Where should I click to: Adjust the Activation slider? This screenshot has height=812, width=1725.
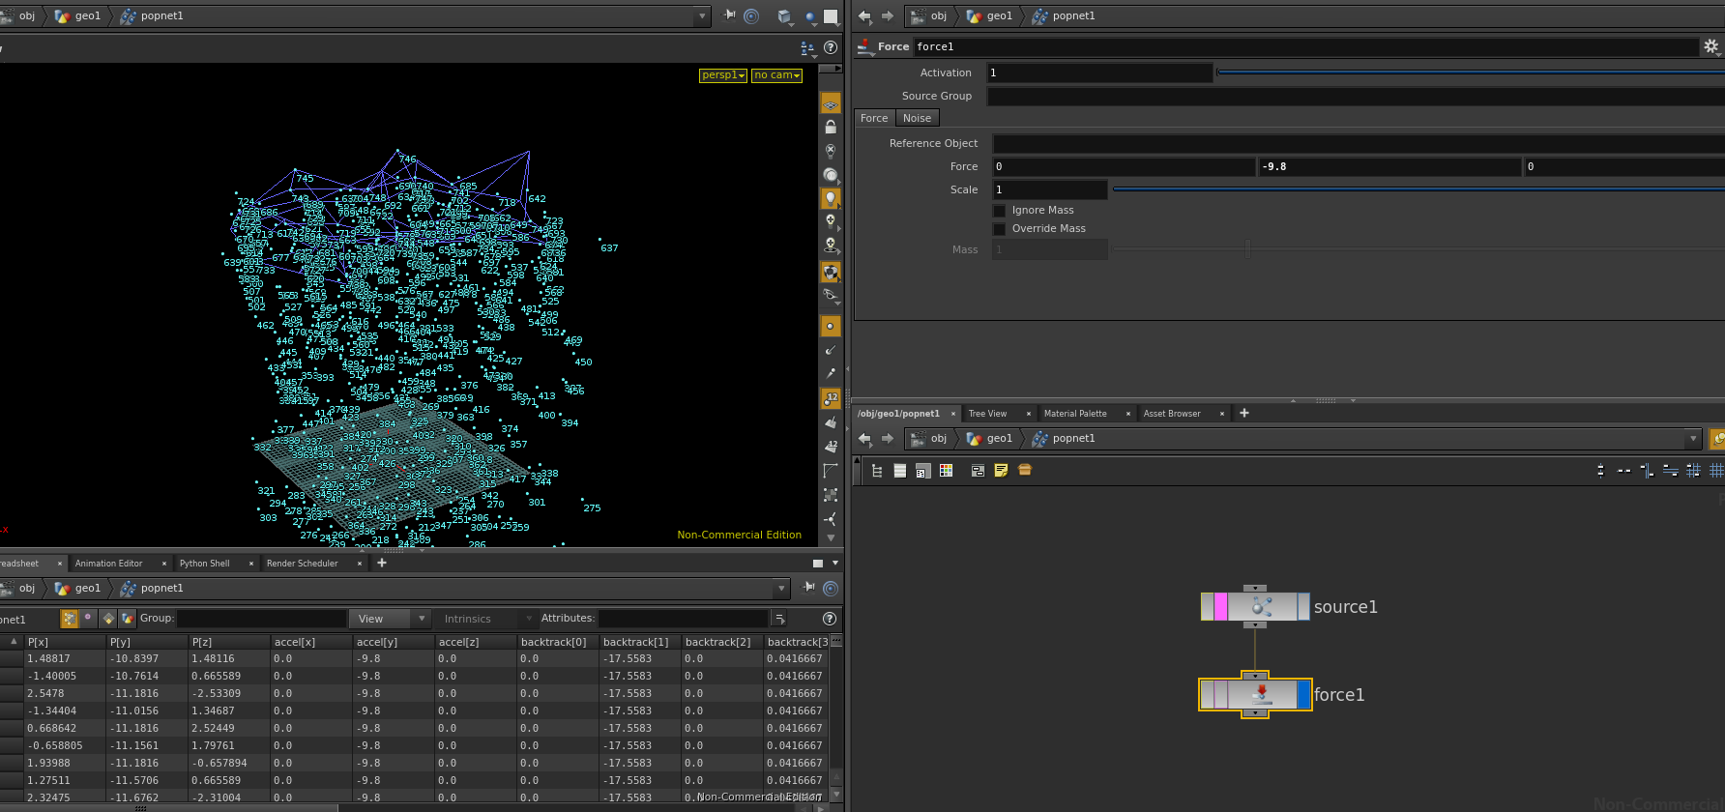[x=1470, y=72]
